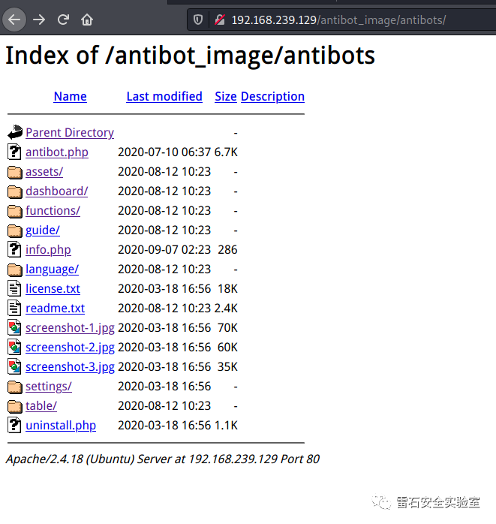The height and width of the screenshot is (524, 496).
Task: Open info.php file link
Action: tap(48, 250)
